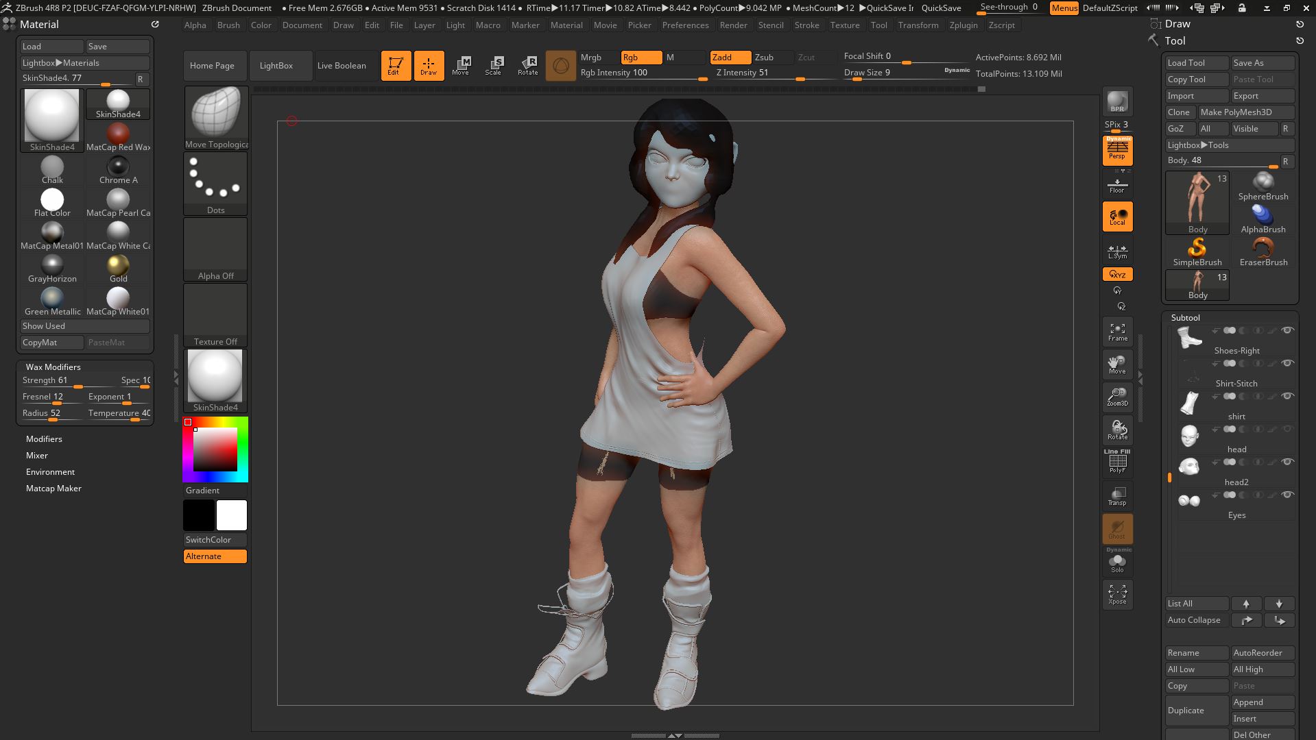
Task: Select the Chalk material
Action: (x=52, y=170)
